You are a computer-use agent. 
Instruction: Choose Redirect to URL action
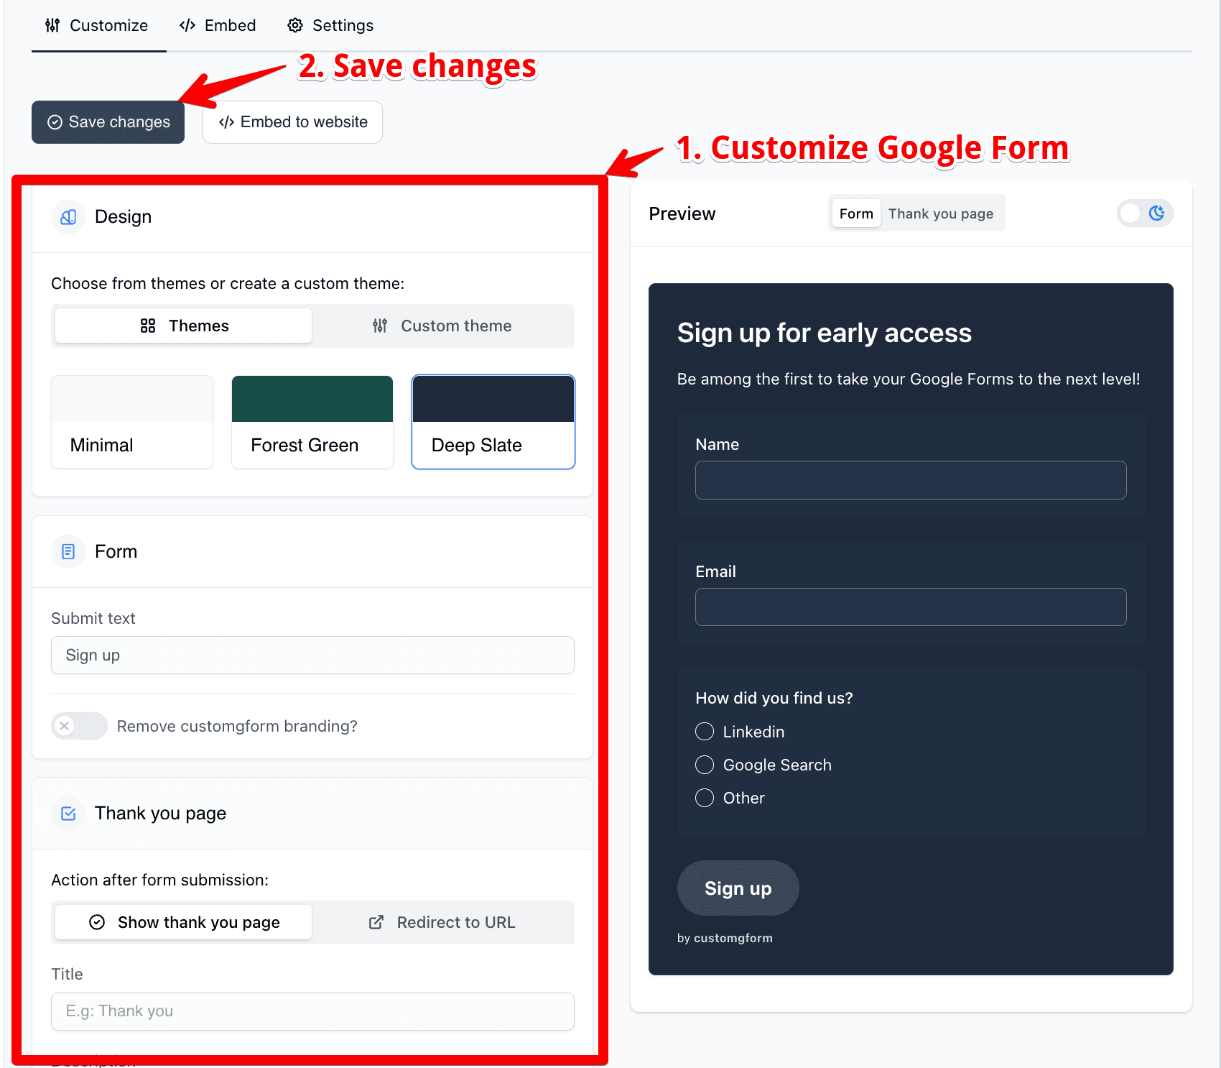point(442,923)
